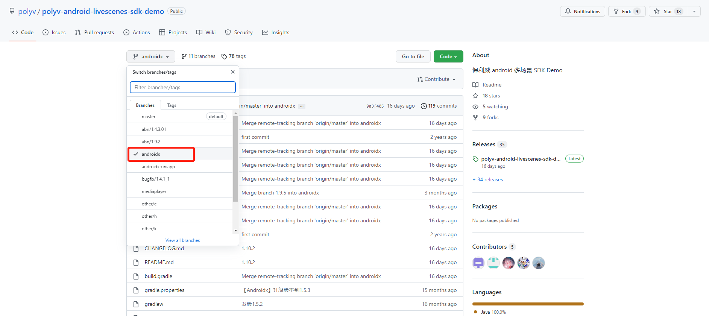Close the Switch branches/tags popup
This screenshot has width=709, height=316.
pyautogui.click(x=233, y=72)
